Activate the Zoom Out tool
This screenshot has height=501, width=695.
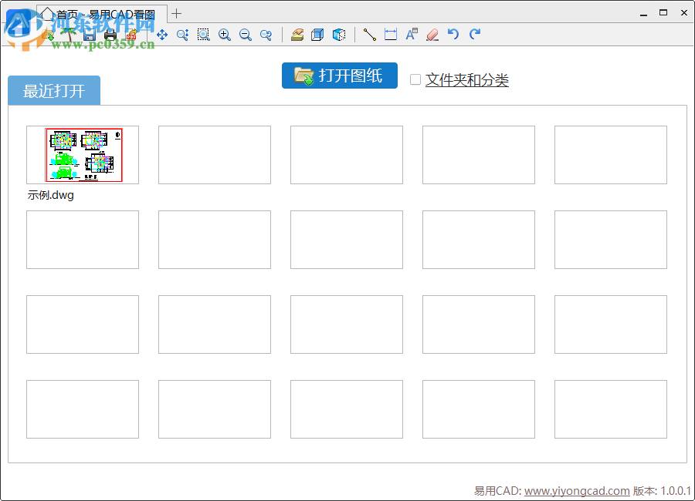245,35
